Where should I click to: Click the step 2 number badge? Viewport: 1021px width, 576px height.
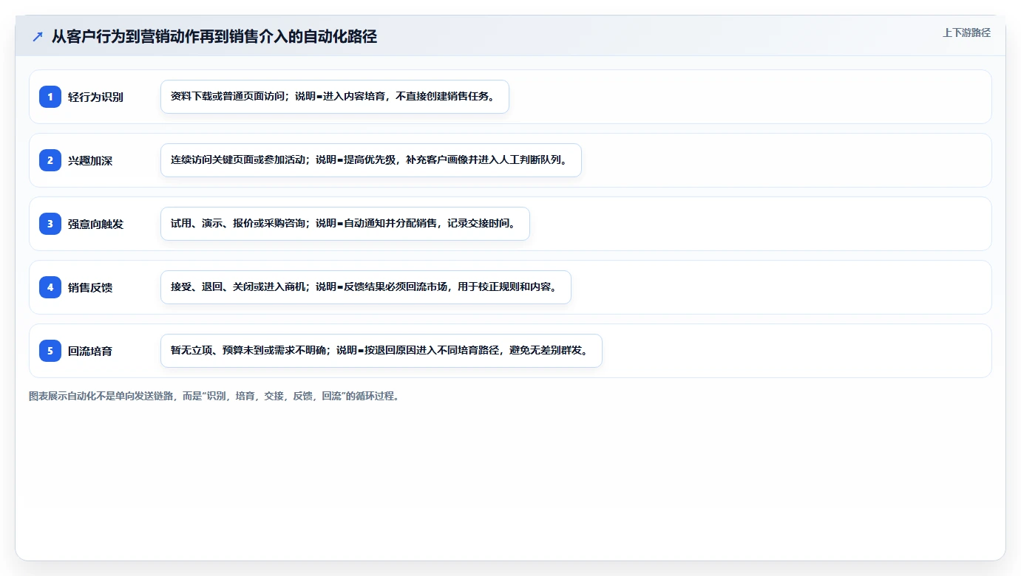pyautogui.click(x=50, y=160)
